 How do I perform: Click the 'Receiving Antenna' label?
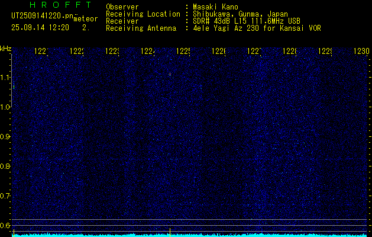coord(141,28)
